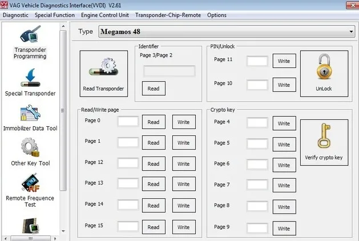Click the Verify crypto key icon button
Screen dimensions: 359x241
(324, 143)
